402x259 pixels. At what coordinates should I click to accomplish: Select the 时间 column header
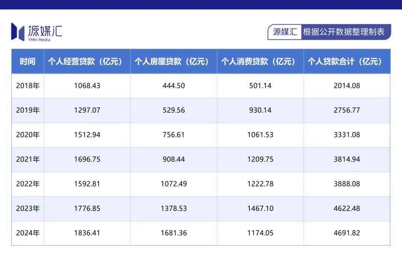(x=28, y=61)
